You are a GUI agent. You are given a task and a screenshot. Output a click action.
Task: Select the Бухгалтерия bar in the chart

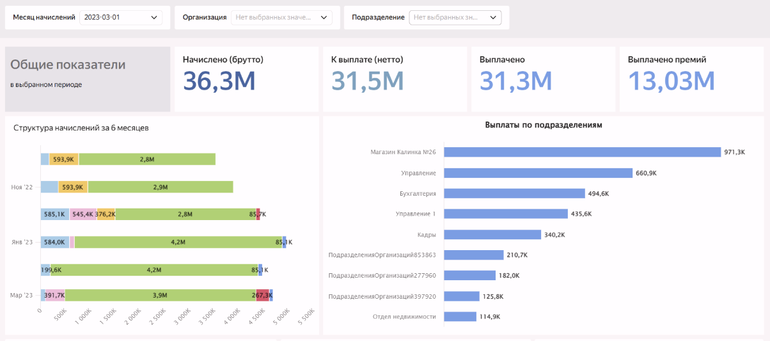514,193
